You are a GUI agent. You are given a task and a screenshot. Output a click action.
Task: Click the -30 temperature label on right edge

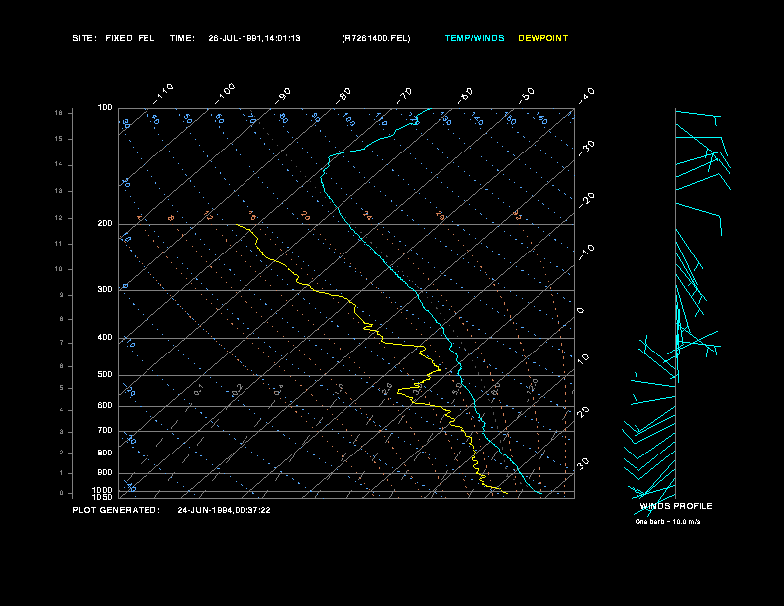[586, 149]
